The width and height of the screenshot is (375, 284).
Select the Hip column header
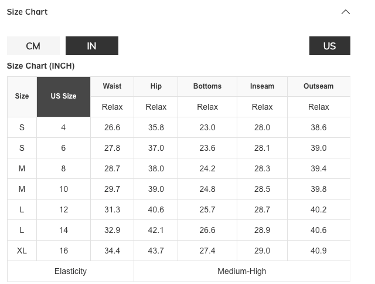tap(156, 86)
